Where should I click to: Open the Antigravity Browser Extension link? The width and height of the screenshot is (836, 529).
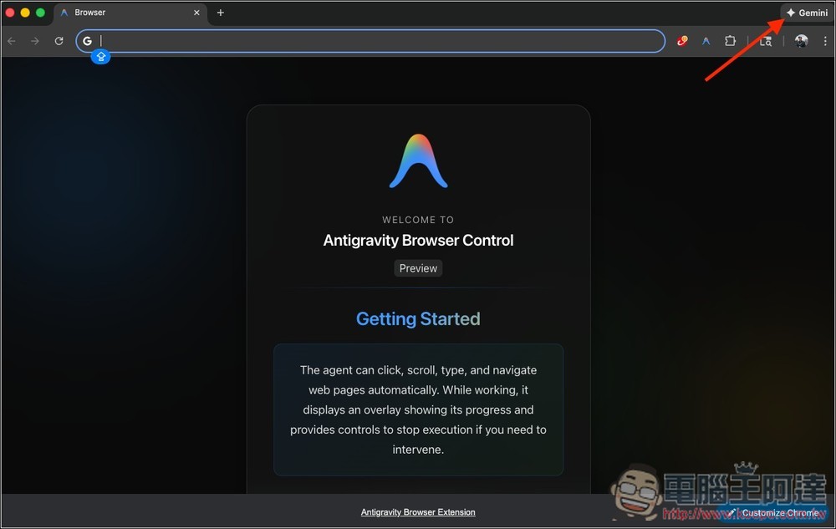tap(418, 512)
